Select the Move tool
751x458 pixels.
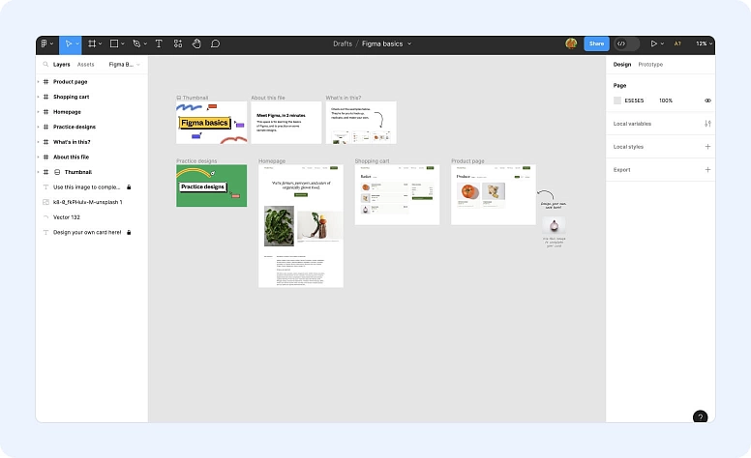click(x=69, y=43)
